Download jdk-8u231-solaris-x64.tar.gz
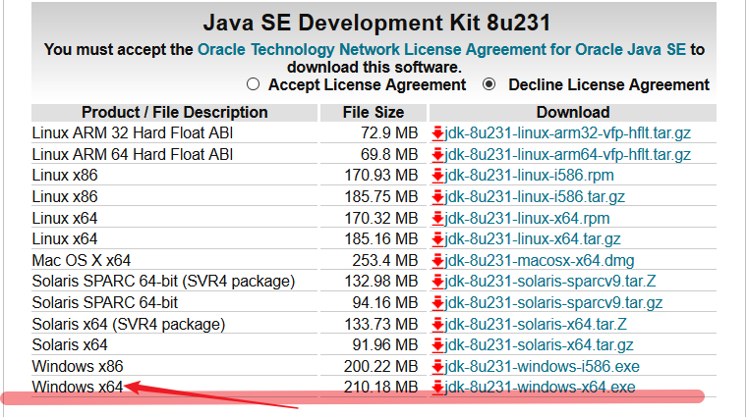Screen dimensions: 748x417 pyautogui.click(x=539, y=345)
